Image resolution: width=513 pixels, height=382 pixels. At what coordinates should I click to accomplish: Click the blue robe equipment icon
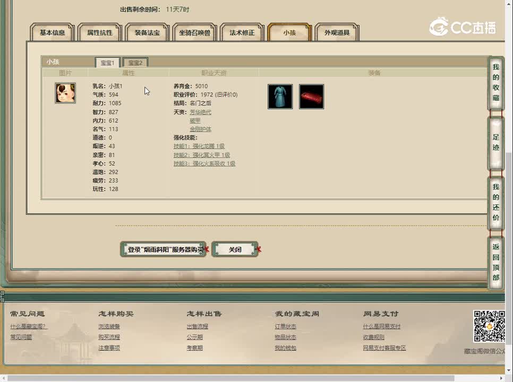pyautogui.click(x=280, y=97)
